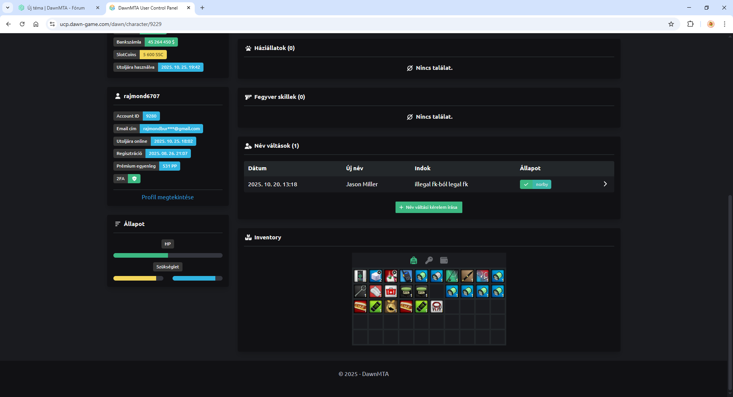The height and width of the screenshot is (397, 733).
Task: Click the Név váltási kérelem írása button
Action: 429,207
